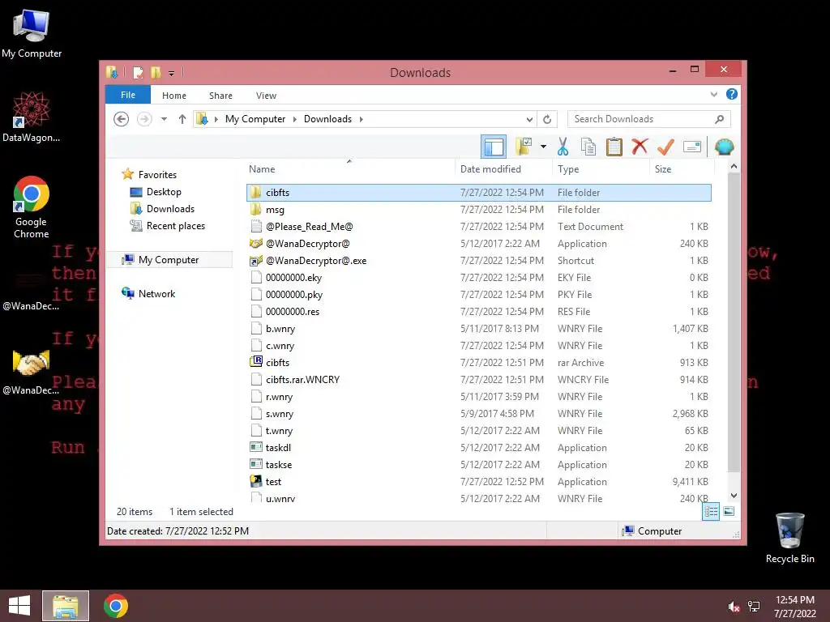The height and width of the screenshot is (622, 830).
Task: Launch Chrome from the taskbar
Action: pos(116,606)
